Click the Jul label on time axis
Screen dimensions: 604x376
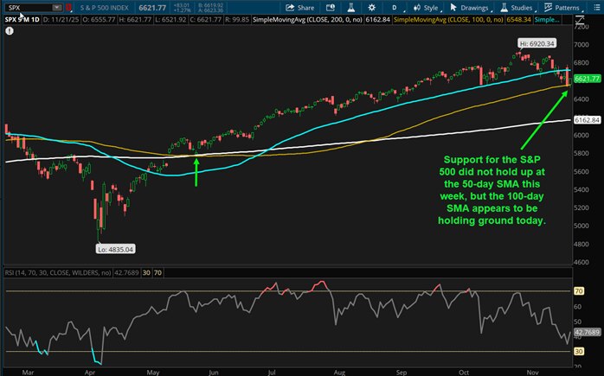click(x=272, y=373)
